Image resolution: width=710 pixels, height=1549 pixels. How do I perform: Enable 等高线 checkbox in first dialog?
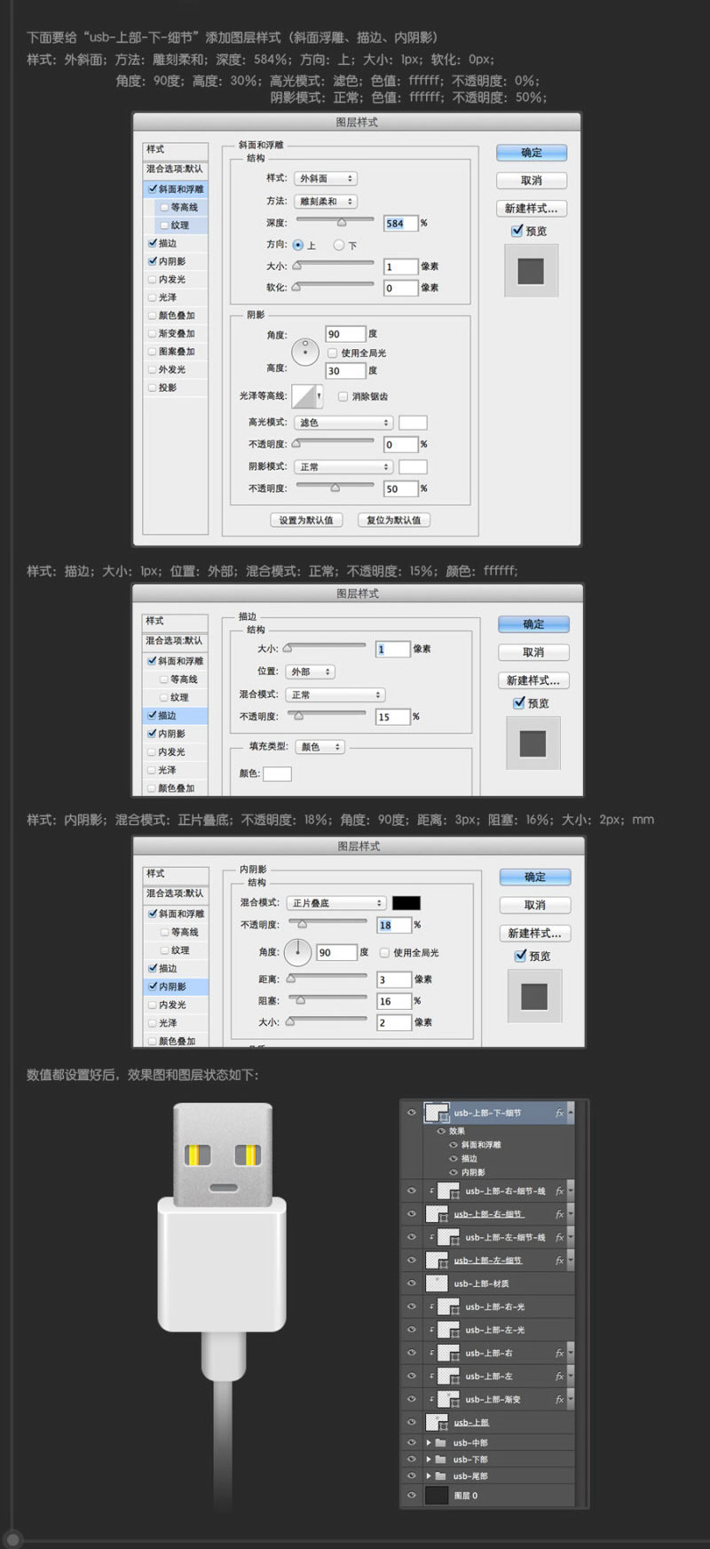(x=164, y=207)
